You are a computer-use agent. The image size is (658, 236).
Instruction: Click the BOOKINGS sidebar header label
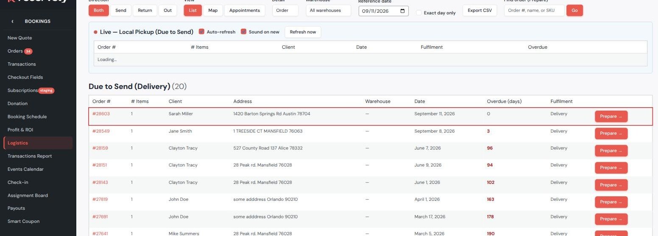point(38,21)
